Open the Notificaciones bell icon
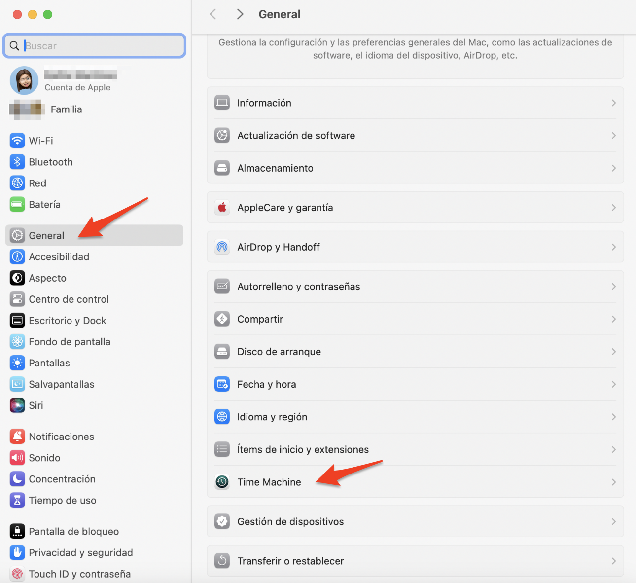Screen dimensions: 636x583 pyautogui.click(x=17, y=436)
